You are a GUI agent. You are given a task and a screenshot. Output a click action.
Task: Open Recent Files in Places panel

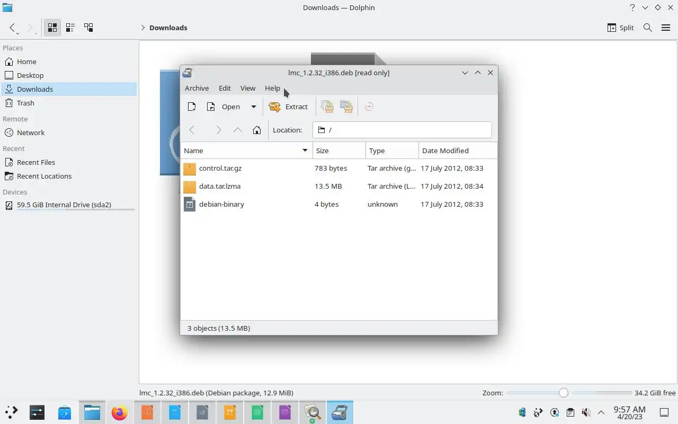click(69, 162)
